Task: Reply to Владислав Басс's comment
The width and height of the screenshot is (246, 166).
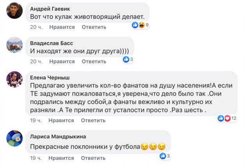Action: 94,61
